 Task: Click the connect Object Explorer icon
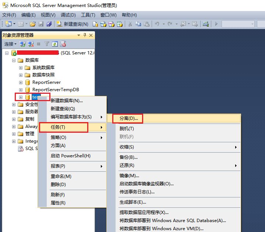[x=23, y=44]
